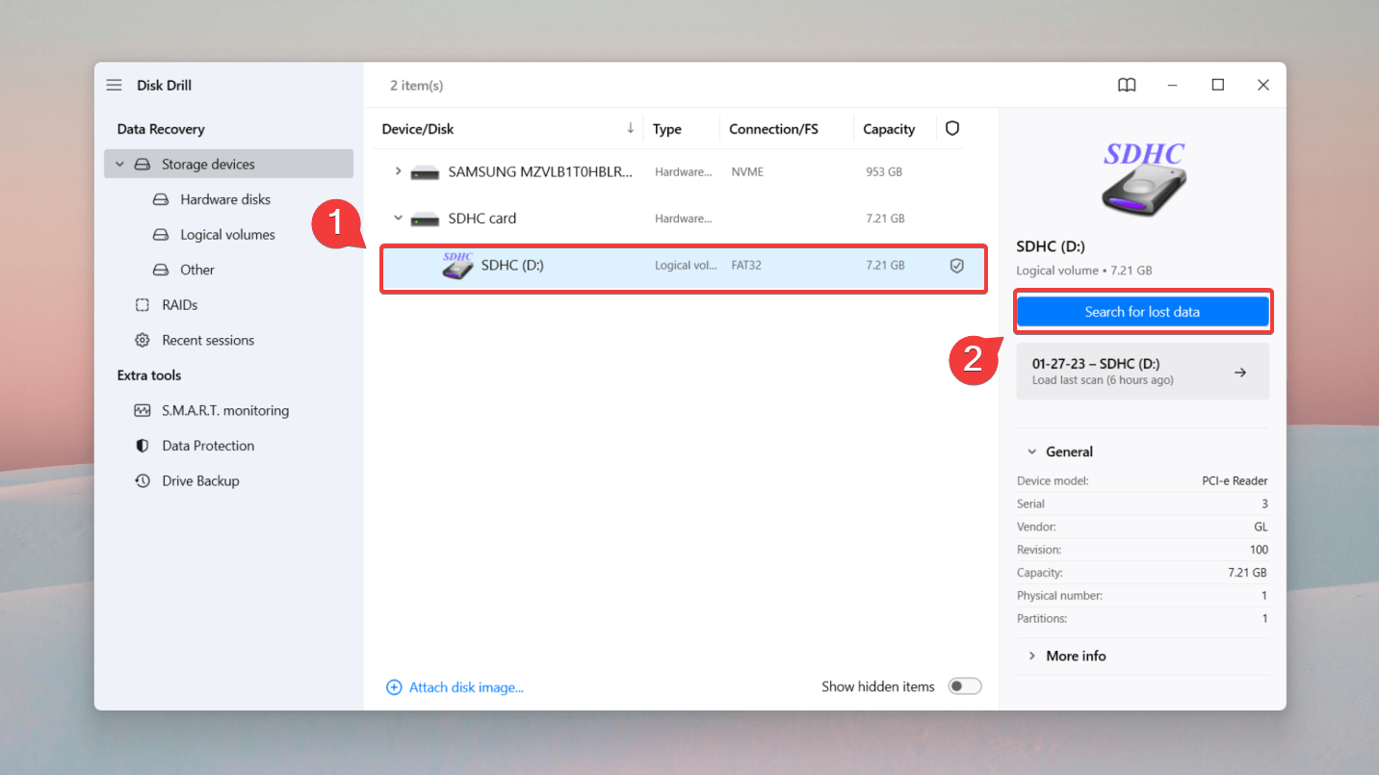Click the shield icon in column header
1379x775 pixels.
point(951,128)
